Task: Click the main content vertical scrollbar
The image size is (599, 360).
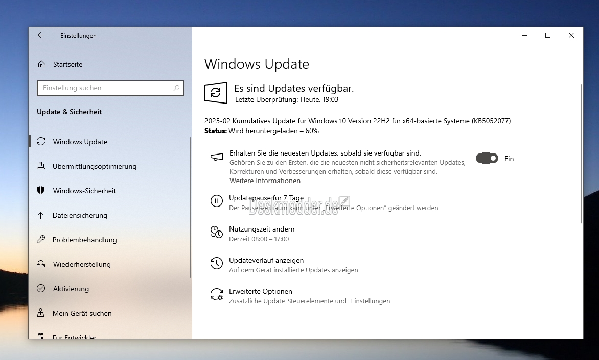Action: [581, 153]
